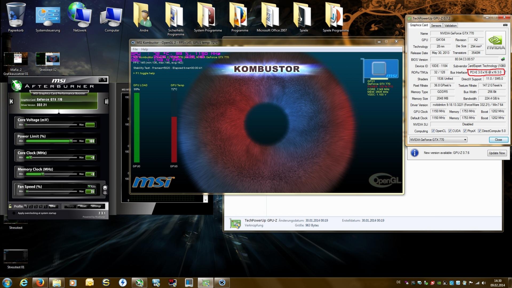This screenshot has width=512, height=288.
Task: Click the Update Now button
Action: [497, 153]
